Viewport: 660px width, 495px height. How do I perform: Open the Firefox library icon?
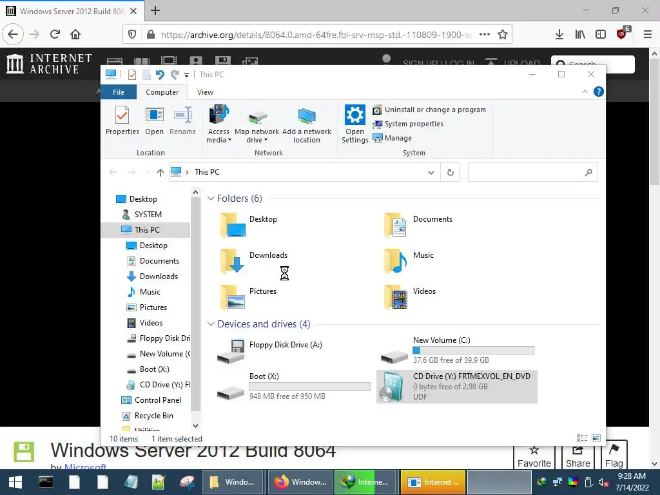point(580,35)
